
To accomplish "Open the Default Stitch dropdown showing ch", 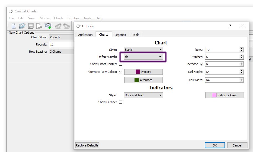I will pos(143,57).
